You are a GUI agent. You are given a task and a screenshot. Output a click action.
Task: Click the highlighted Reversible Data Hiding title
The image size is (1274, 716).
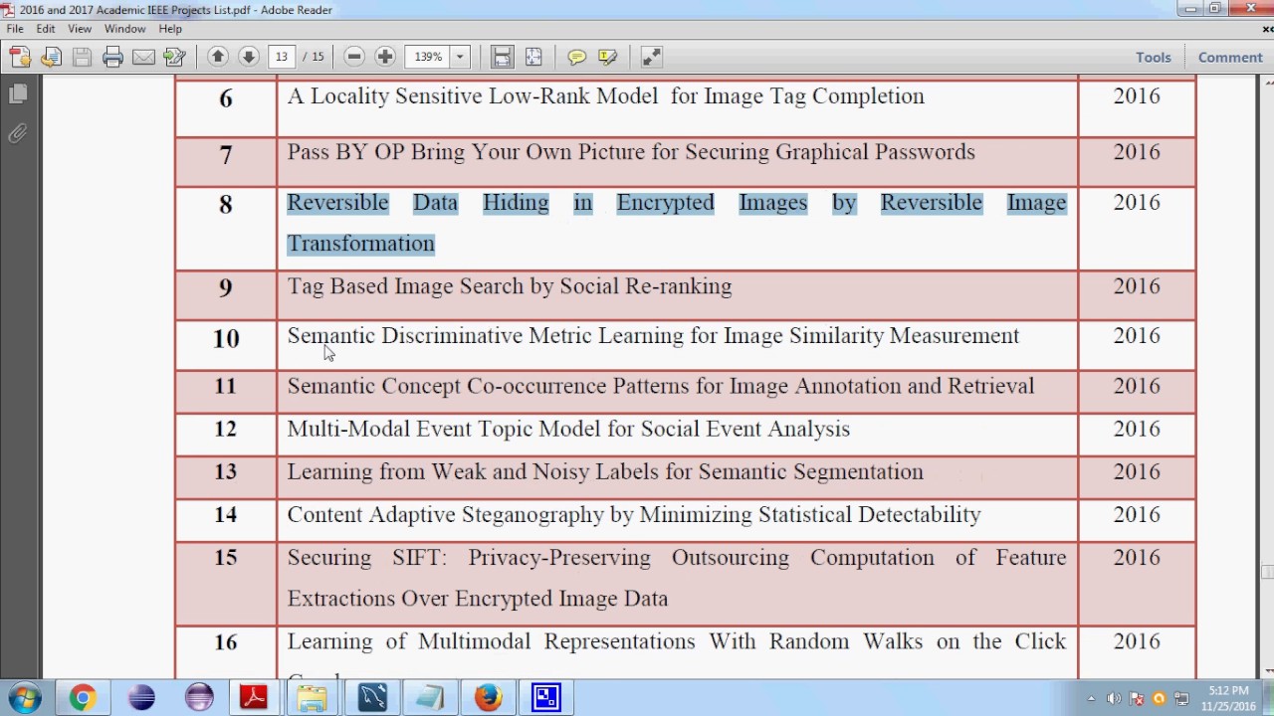click(677, 223)
